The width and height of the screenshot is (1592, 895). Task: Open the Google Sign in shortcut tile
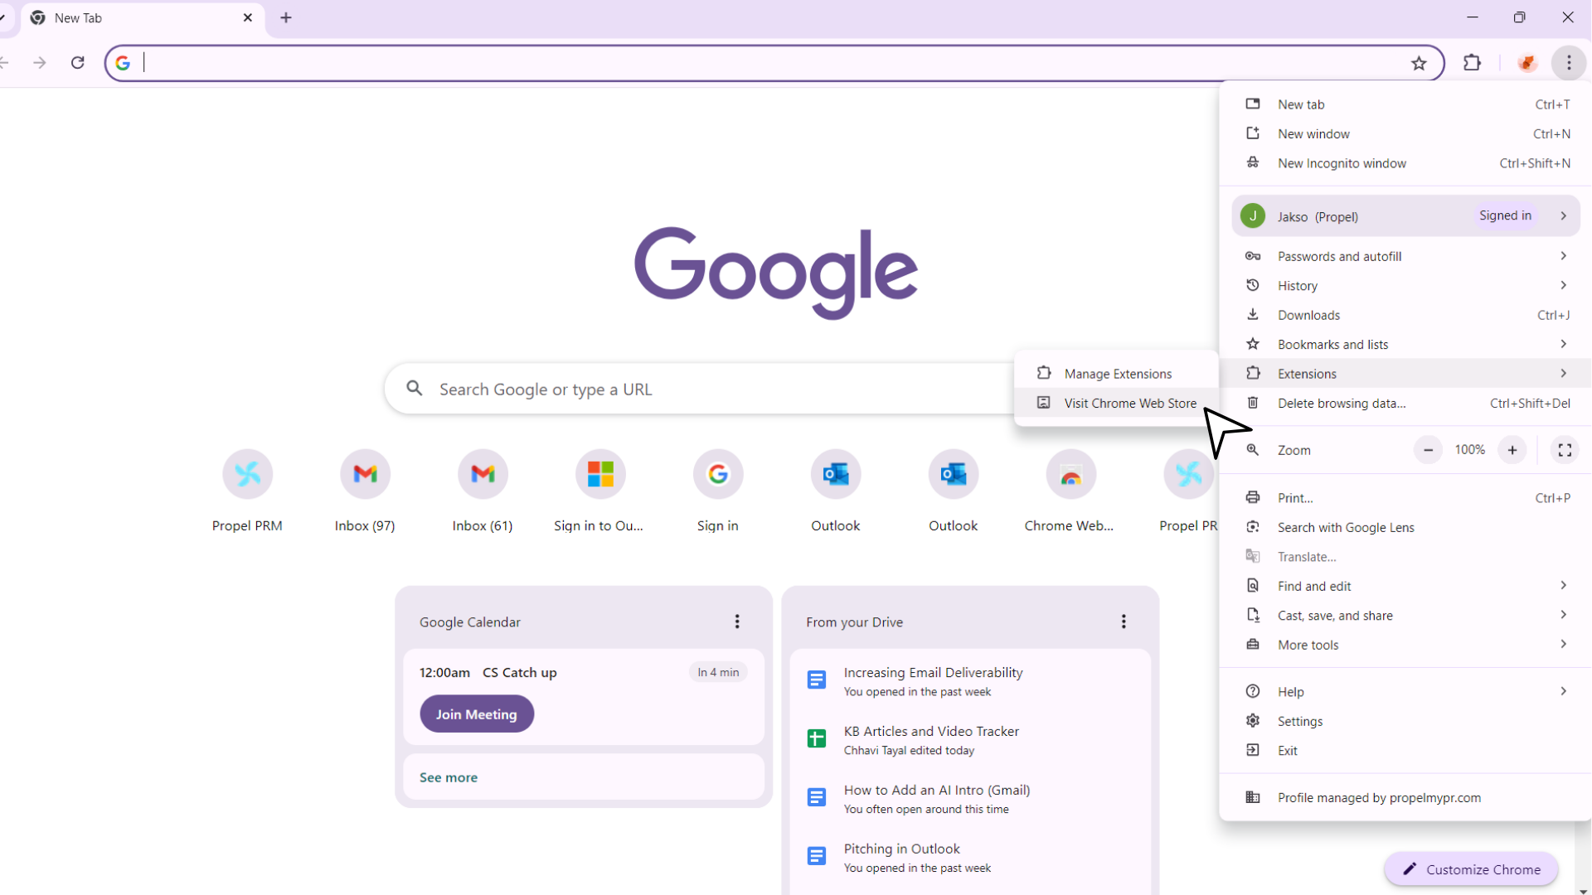pos(718,491)
